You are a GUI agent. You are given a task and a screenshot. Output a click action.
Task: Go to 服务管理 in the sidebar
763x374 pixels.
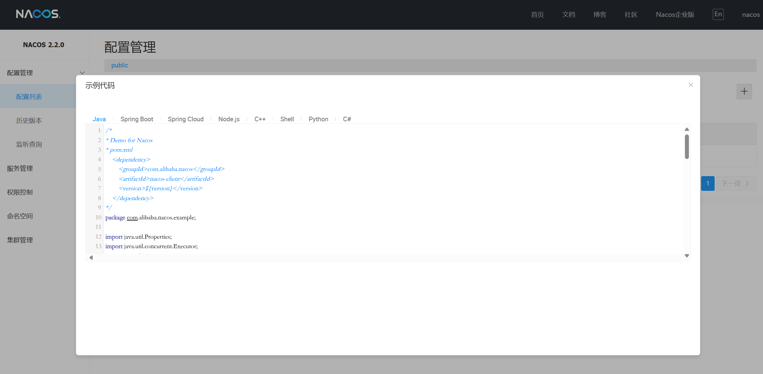20,168
